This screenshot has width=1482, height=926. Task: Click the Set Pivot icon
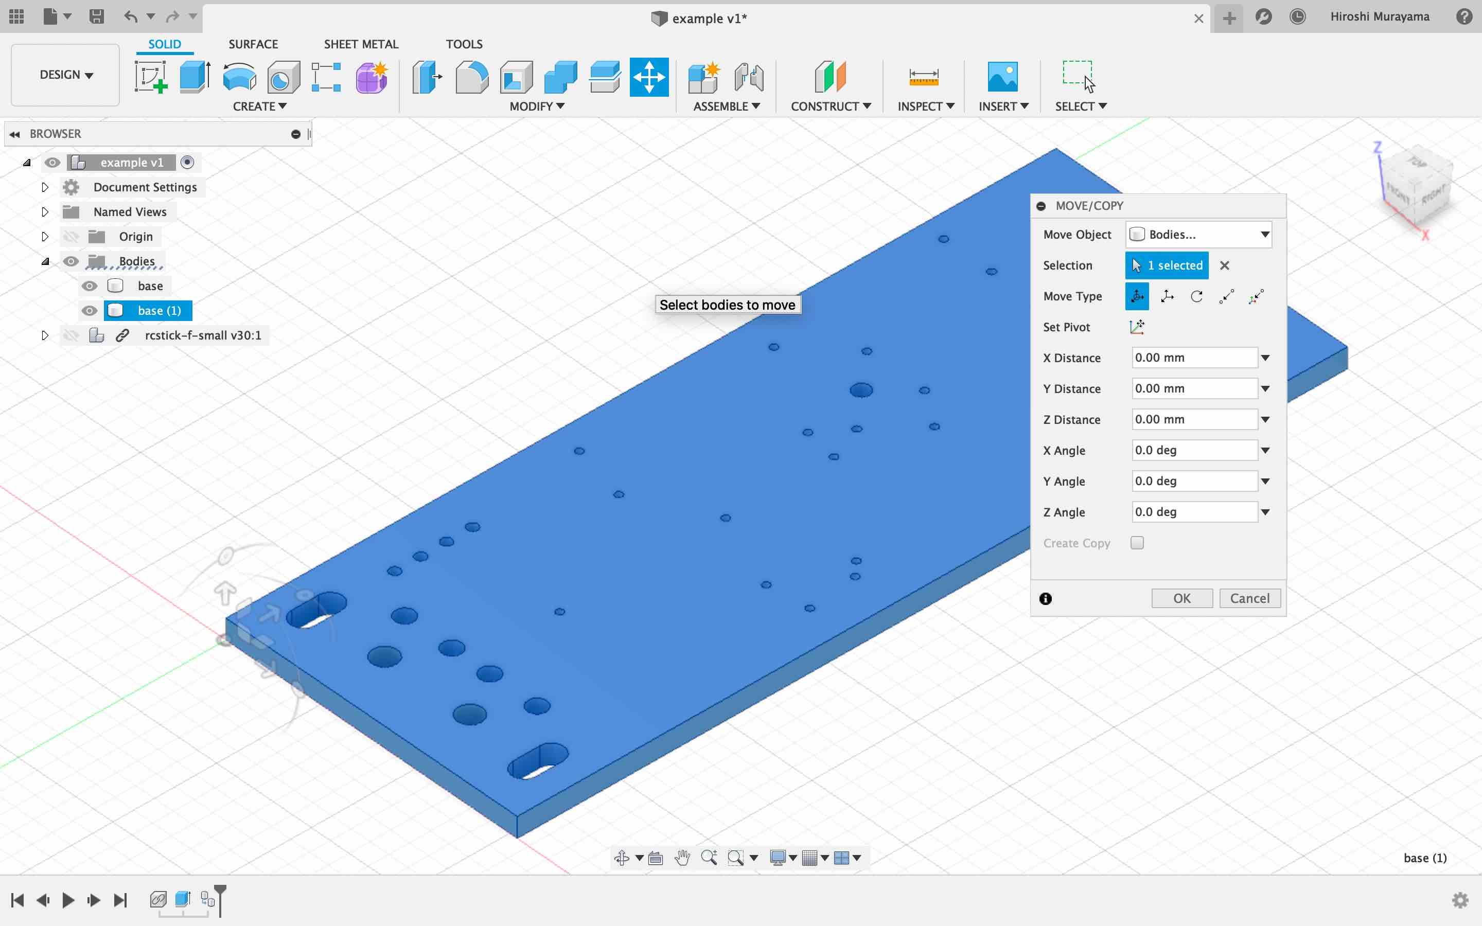(1137, 327)
